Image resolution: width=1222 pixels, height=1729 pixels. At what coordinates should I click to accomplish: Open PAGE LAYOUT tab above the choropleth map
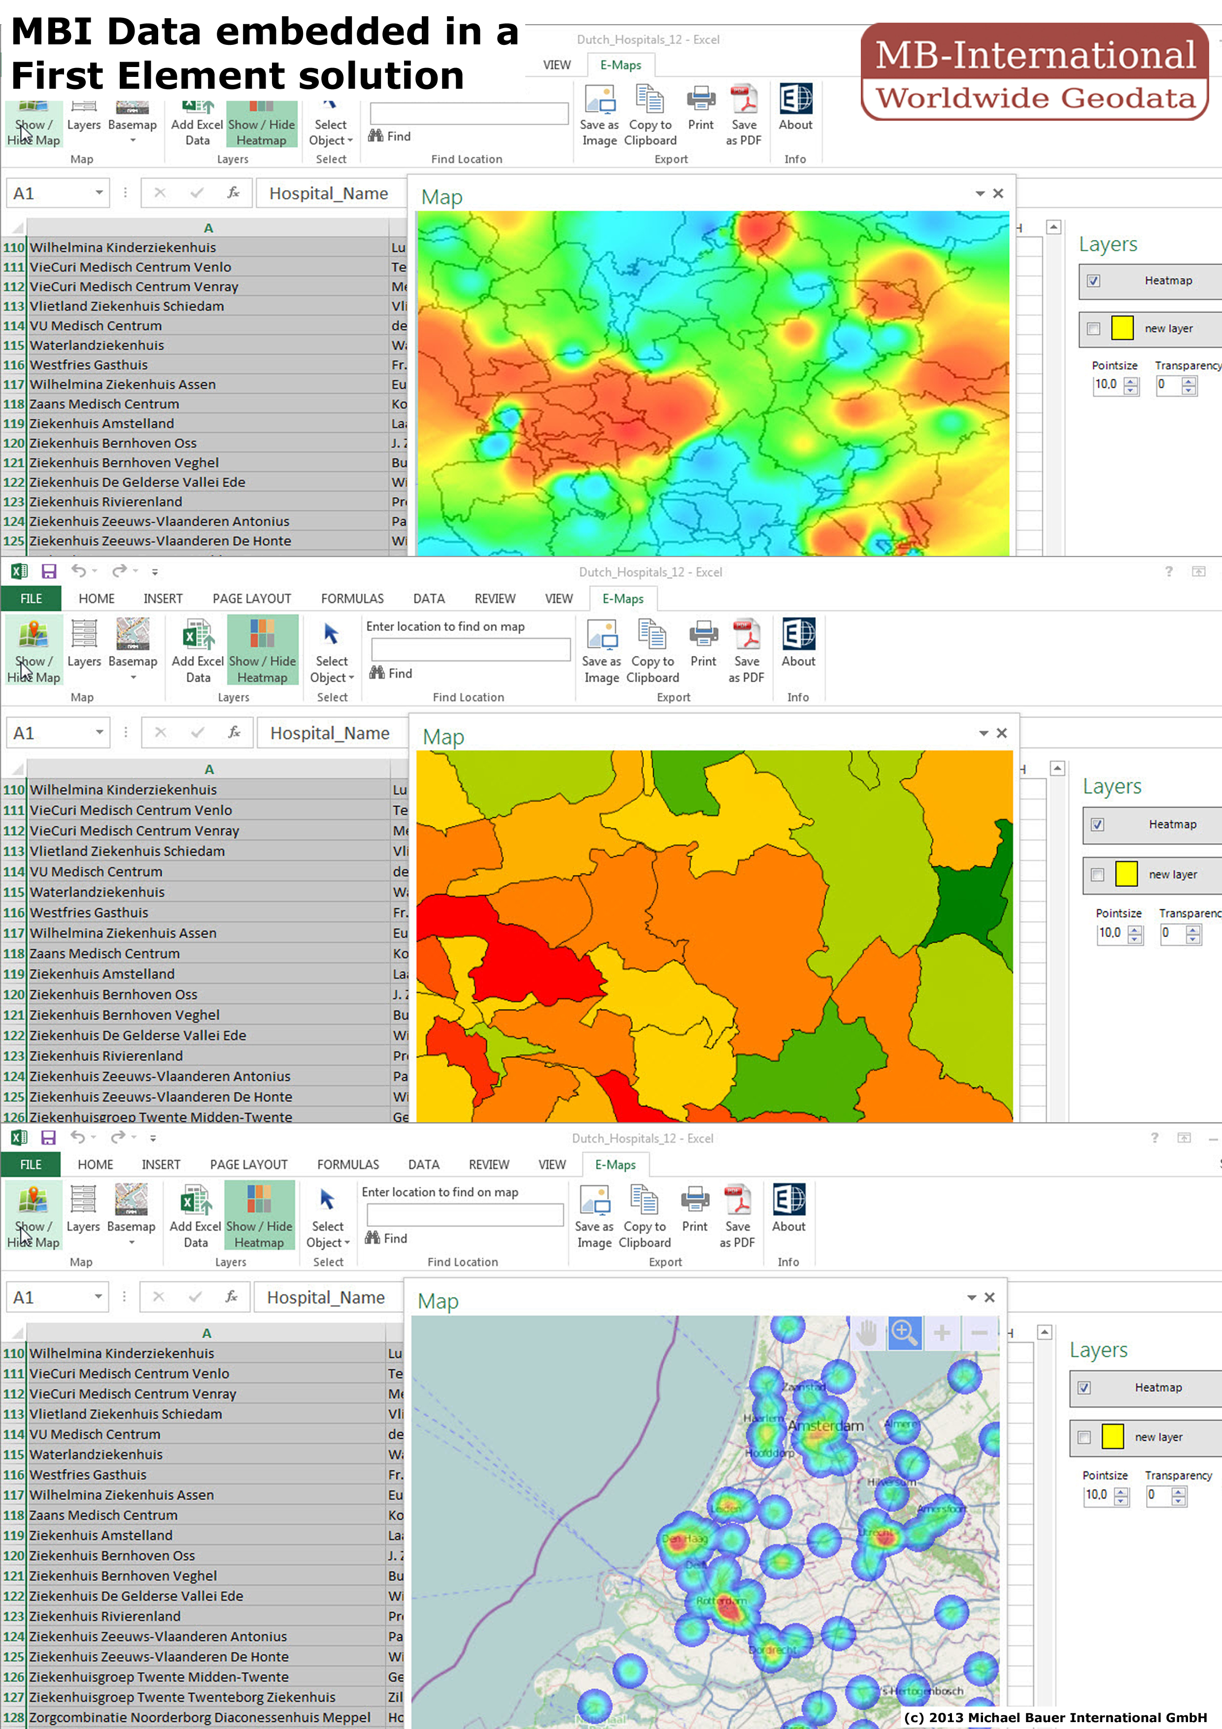coord(251,599)
